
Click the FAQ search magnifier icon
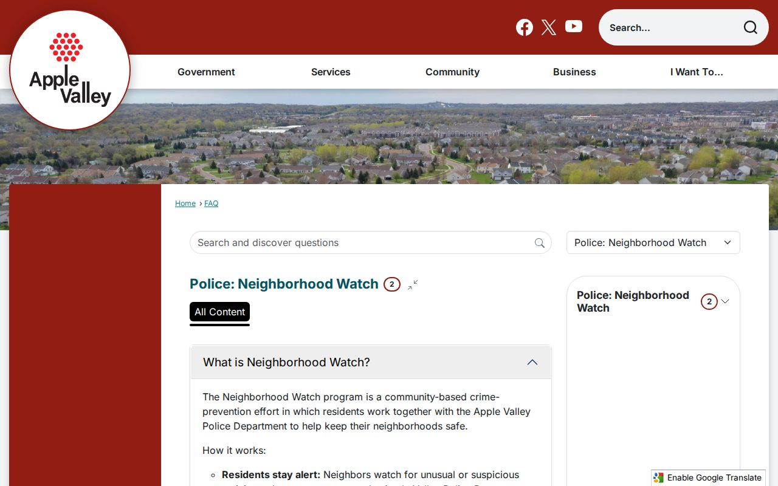click(x=540, y=243)
